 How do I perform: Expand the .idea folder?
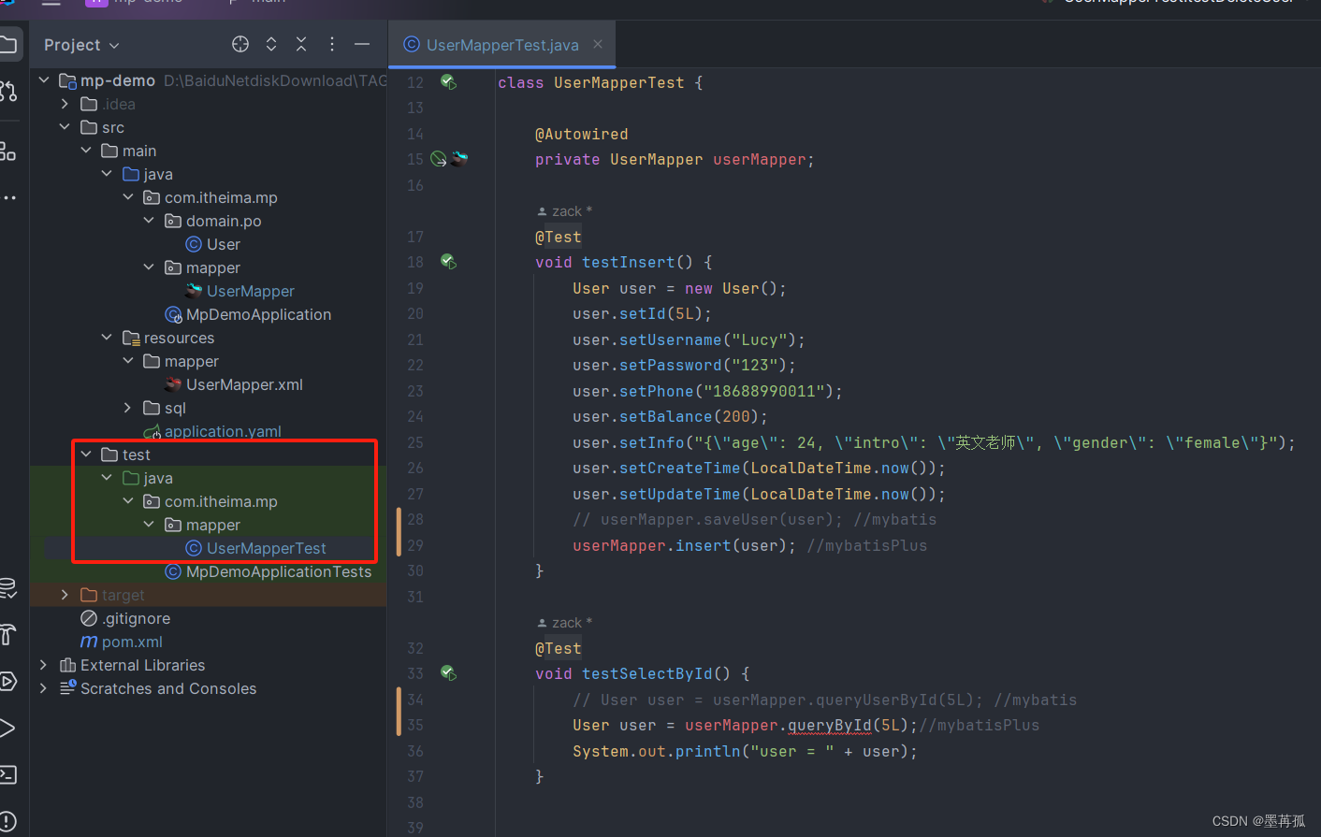pos(65,104)
